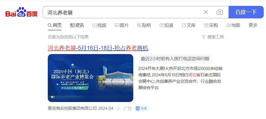
Task: Unmute the video with speaker icon
Action: point(53,97)
